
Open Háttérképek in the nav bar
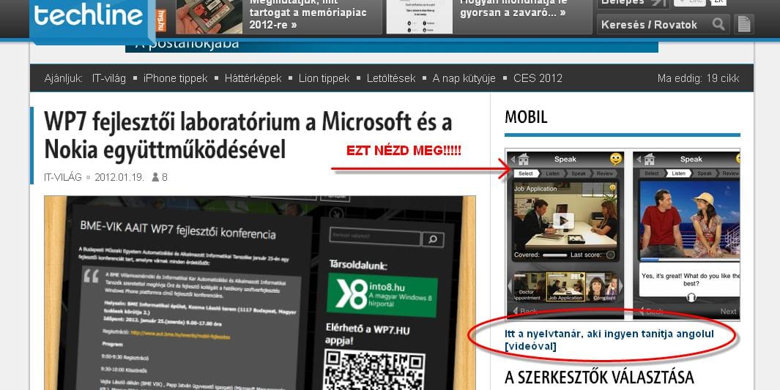click(253, 78)
